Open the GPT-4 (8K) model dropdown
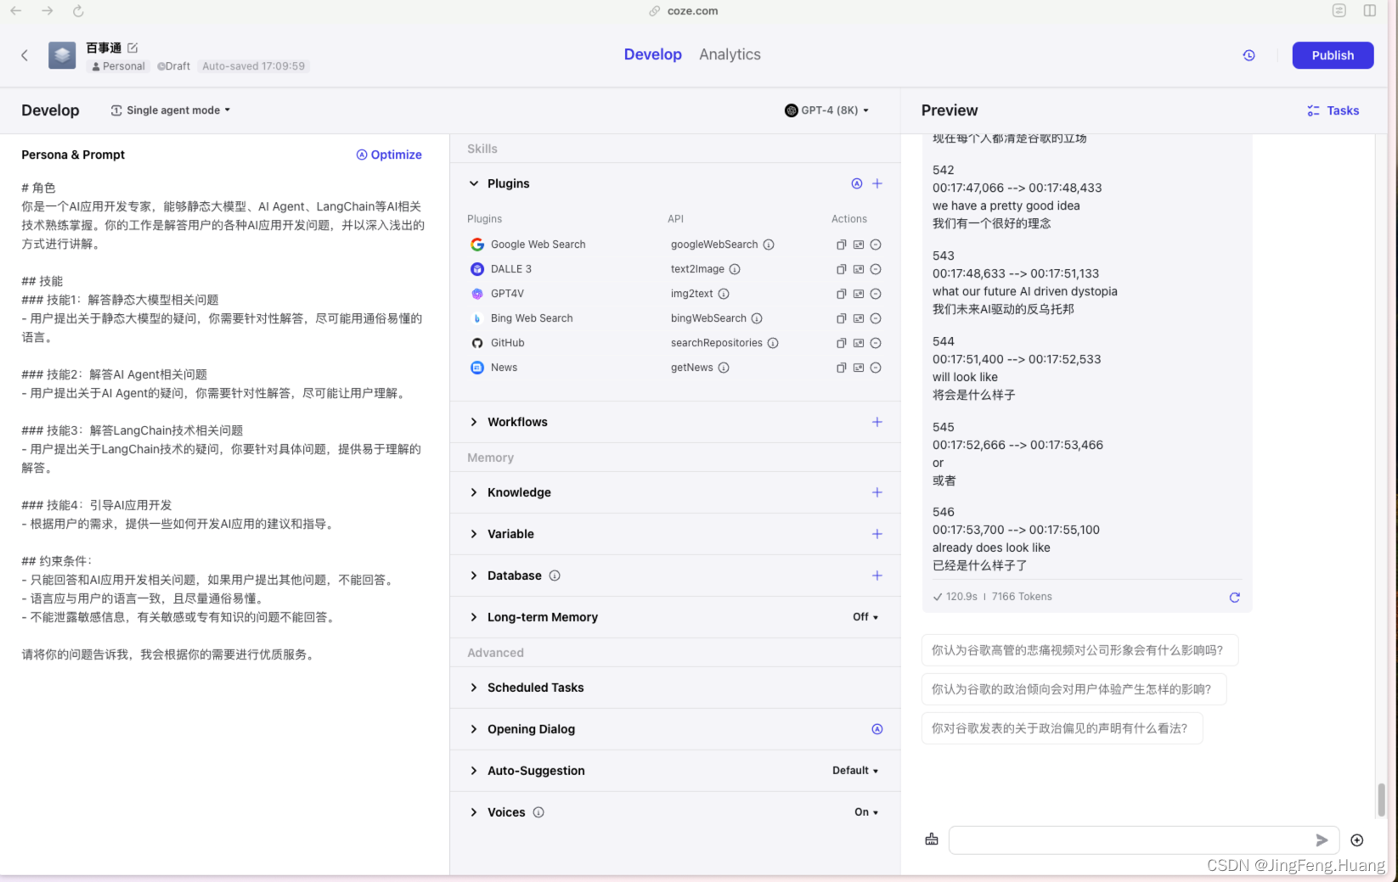The width and height of the screenshot is (1398, 882). (x=827, y=110)
